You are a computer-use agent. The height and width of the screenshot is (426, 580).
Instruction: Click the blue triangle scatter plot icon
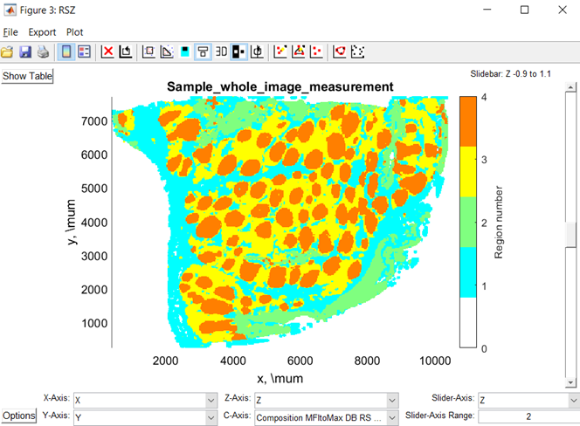pos(167,52)
